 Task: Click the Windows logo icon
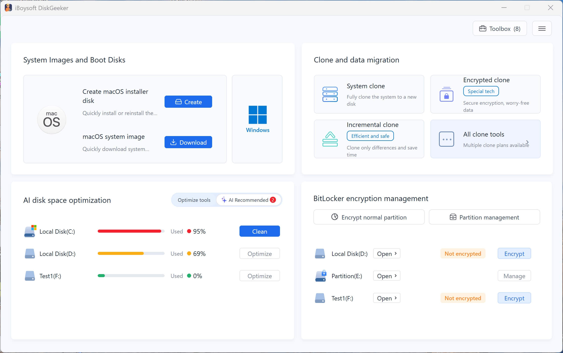257,115
